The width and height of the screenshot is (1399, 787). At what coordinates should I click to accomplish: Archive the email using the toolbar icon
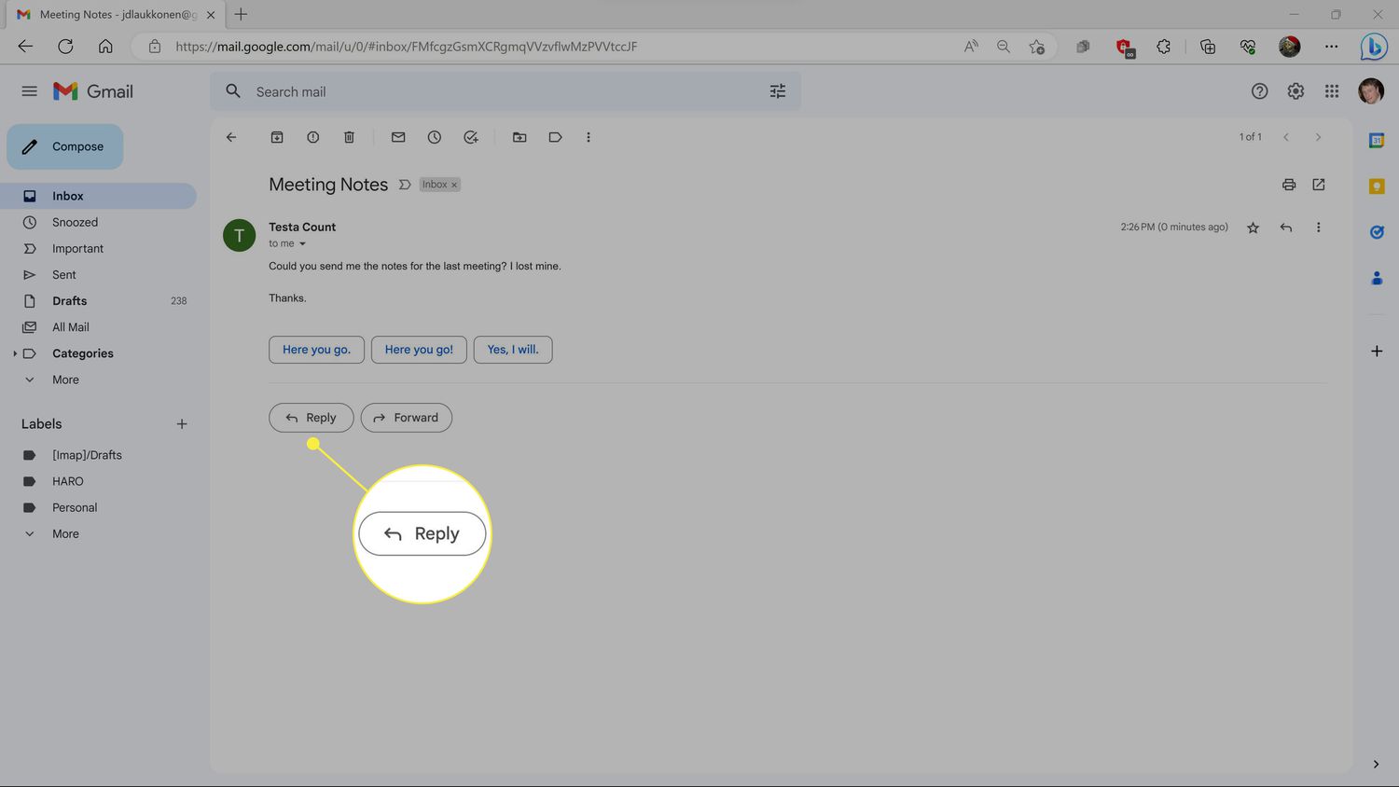tap(277, 137)
